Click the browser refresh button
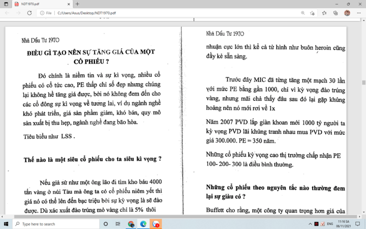 tap(29, 13)
